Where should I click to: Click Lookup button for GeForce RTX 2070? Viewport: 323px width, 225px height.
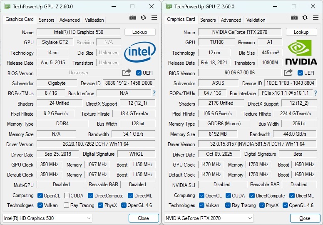click(301, 32)
